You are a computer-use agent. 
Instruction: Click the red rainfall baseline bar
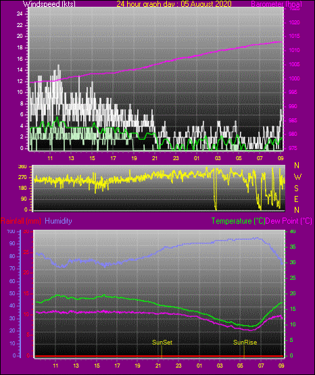pyautogui.click(x=159, y=356)
